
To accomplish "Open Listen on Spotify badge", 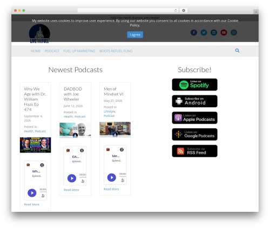I will (194, 85).
